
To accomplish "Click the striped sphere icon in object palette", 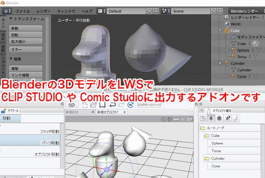I will click(219, 118).
